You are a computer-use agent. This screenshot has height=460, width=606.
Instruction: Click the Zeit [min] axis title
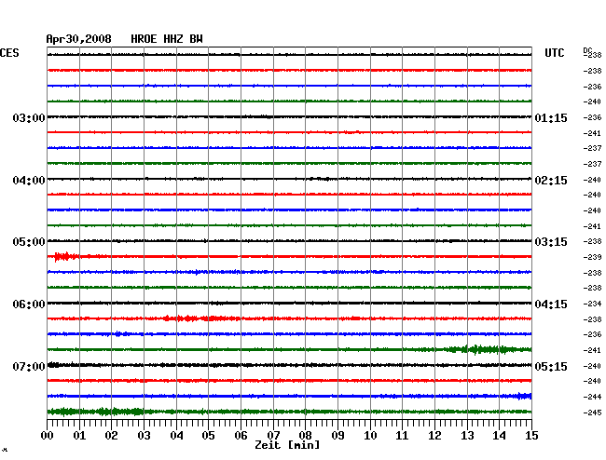point(287,445)
